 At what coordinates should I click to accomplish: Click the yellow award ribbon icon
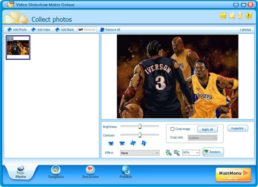[240, 16]
